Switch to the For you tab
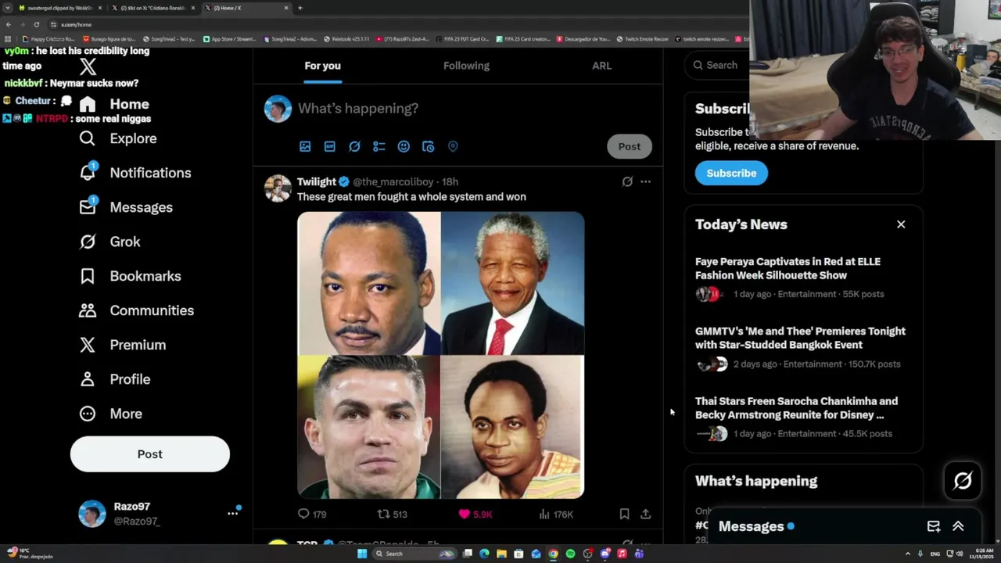The width and height of the screenshot is (1001, 563). (x=322, y=66)
